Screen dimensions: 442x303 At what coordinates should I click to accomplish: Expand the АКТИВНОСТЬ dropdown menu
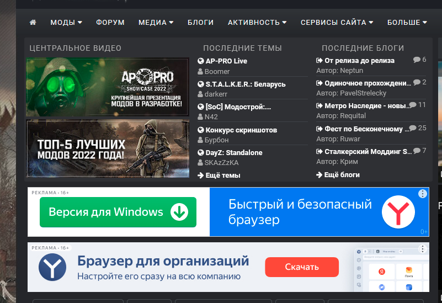click(257, 23)
